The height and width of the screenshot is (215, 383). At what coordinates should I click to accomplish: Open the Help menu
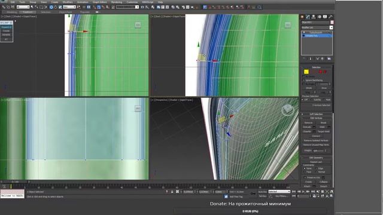pos(160,2)
